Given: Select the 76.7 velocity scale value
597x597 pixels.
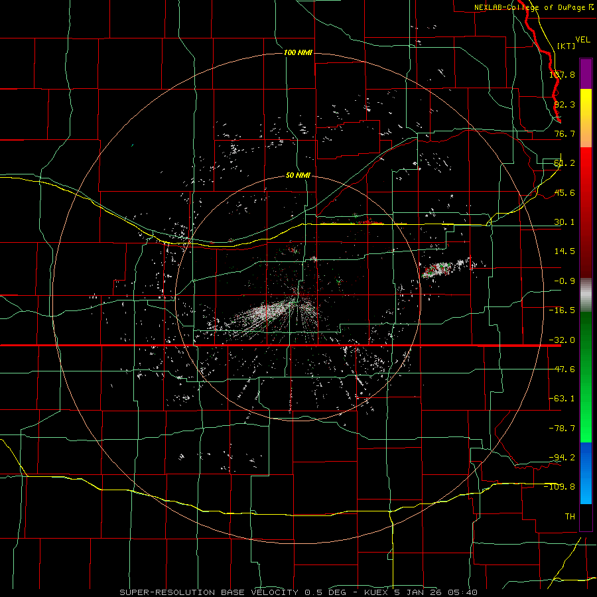Looking at the screenshot, I should (x=564, y=133).
